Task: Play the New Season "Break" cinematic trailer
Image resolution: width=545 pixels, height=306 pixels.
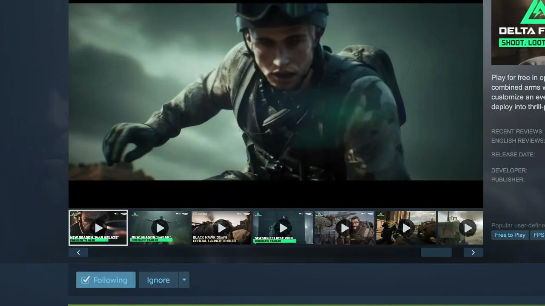Action: click(x=160, y=228)
